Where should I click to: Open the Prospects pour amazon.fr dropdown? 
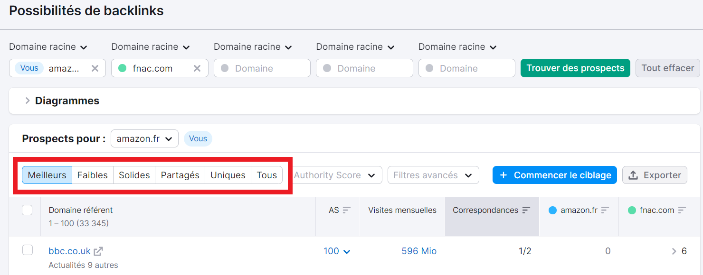[144, 138]
